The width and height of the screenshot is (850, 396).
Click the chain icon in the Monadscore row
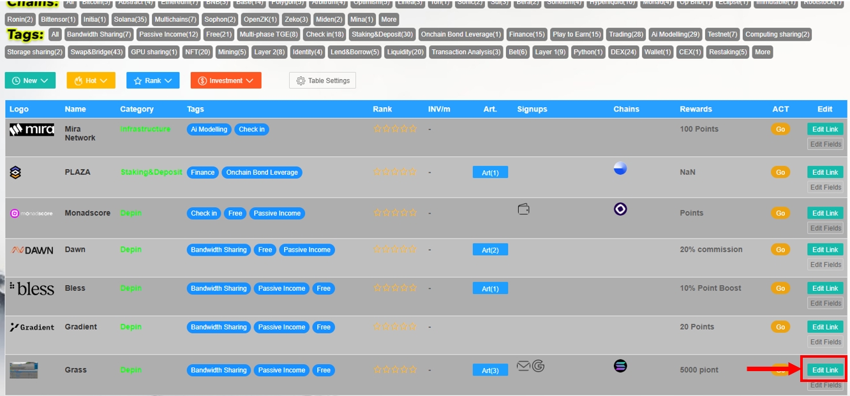(620, 209)
